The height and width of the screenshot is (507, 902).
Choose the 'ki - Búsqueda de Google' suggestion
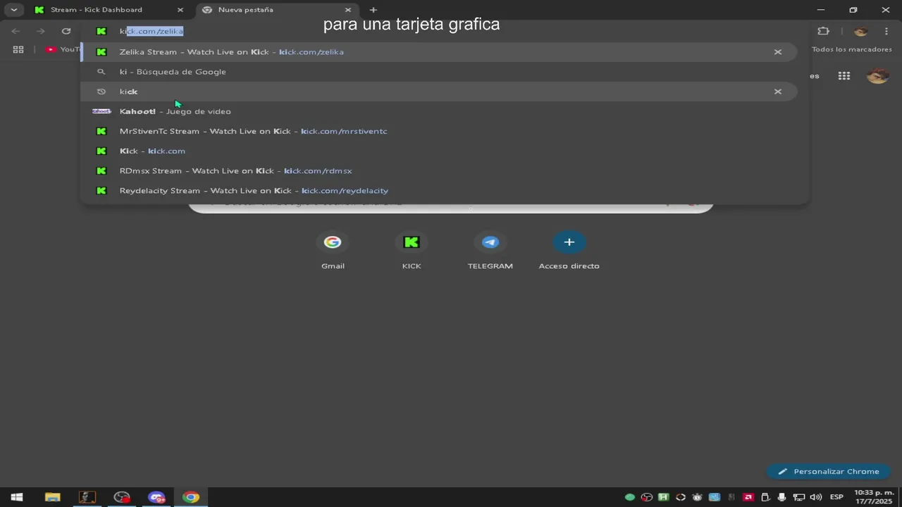438,72
